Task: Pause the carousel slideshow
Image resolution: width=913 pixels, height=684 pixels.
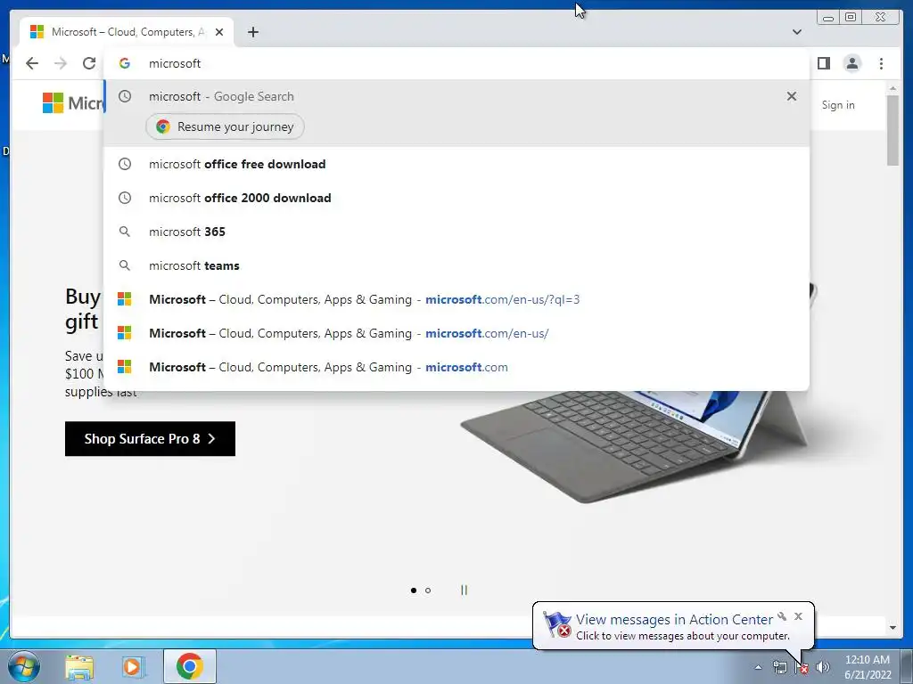Action: pos(464,590)
